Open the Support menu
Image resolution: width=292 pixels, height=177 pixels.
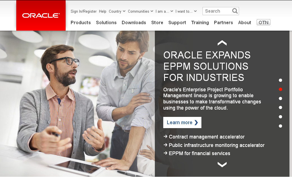[x=177, y=22]
